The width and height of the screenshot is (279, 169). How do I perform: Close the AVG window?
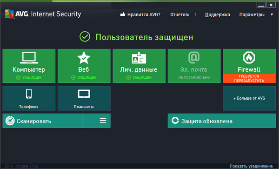coord(271,5)
